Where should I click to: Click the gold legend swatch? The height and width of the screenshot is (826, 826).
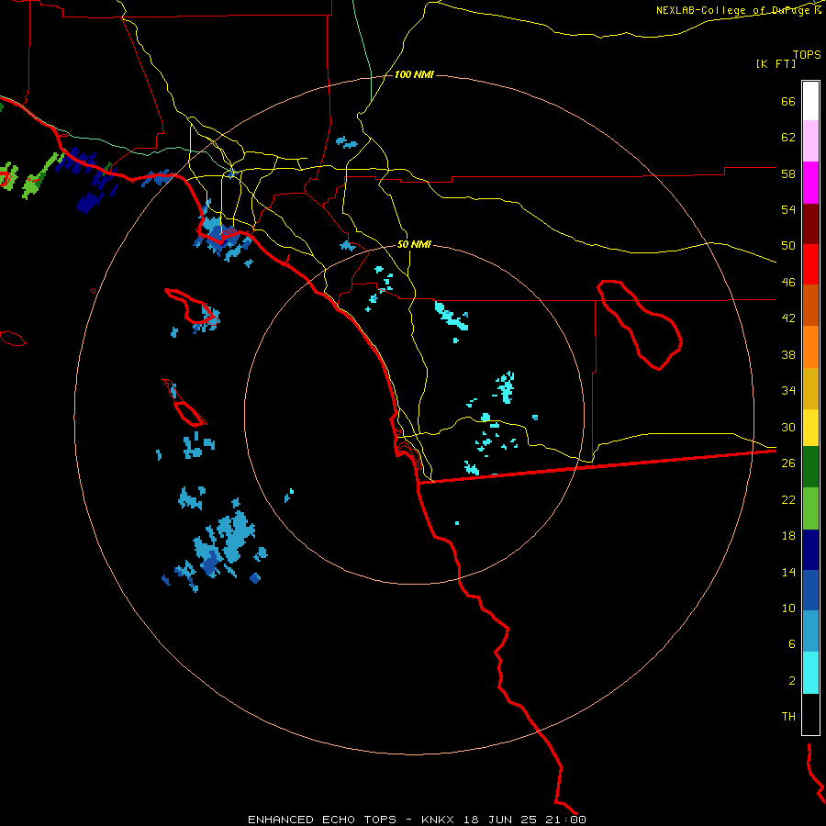[810, 388]
